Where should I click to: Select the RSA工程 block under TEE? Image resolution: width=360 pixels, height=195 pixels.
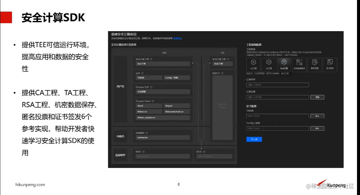223,64
